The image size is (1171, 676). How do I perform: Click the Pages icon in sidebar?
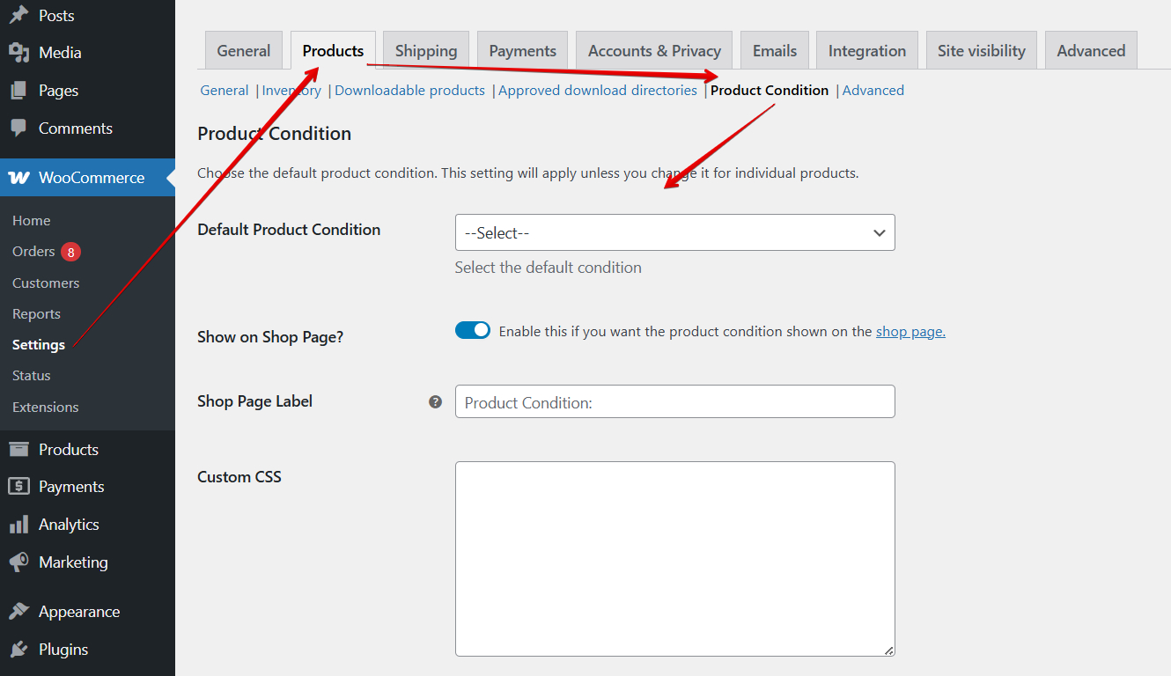point(18,91)
